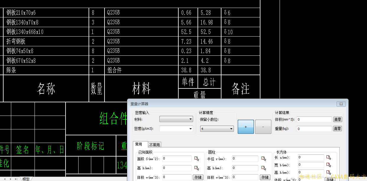Click header cell 名称
The image size is (367, 181).
[x=46, y=88]
